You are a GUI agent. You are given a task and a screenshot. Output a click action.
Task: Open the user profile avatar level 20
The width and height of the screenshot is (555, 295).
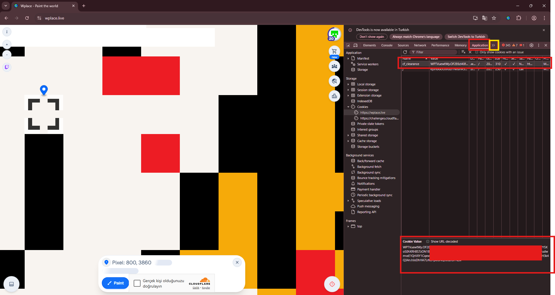(x=334, y=34)
